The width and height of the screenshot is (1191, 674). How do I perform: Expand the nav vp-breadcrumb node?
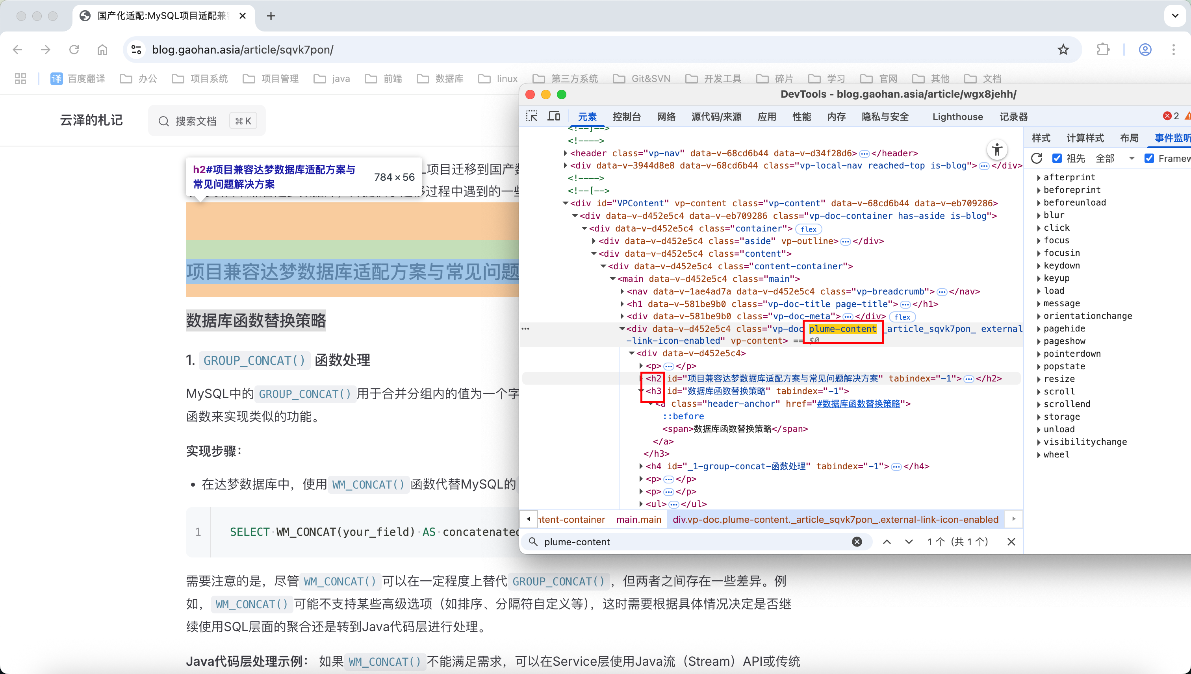pos(622,291)
